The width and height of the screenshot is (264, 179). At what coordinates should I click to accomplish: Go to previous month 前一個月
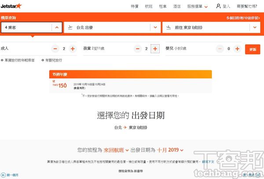10,175
